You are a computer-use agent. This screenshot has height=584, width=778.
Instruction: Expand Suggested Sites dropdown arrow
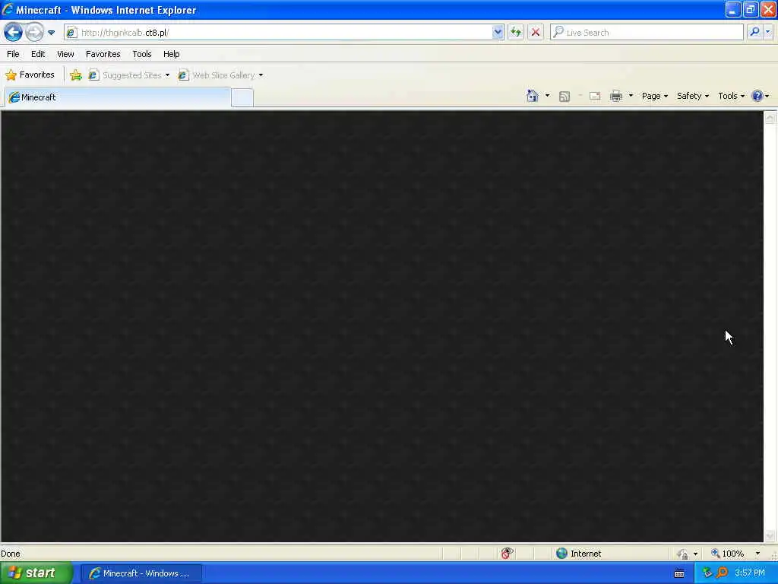168,75
